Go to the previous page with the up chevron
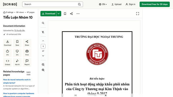173x97 pixels. point(43,41)
